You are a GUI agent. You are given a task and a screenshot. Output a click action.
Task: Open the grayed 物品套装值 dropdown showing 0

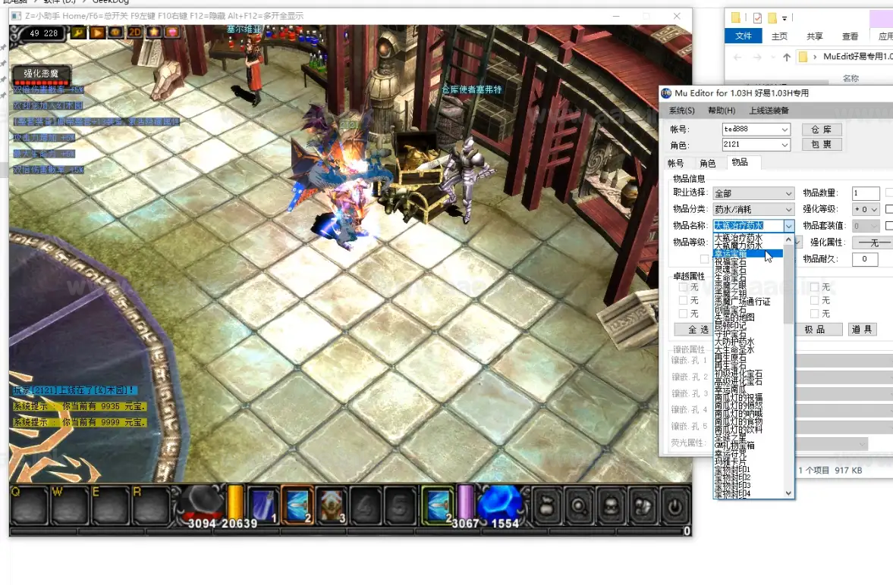[x=866, y=226]
